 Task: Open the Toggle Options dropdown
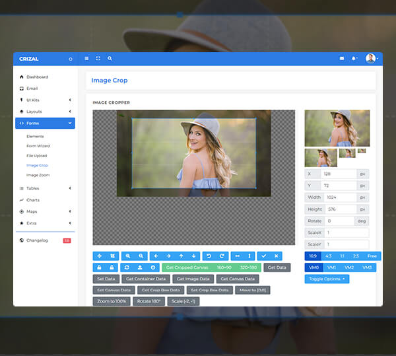click(327, 279)
